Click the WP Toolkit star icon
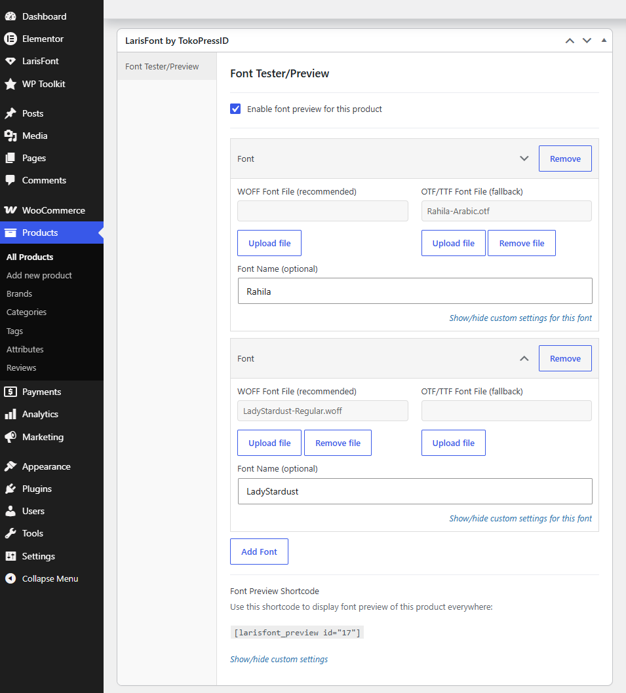The image size is (626, 693). pos(10,84)
